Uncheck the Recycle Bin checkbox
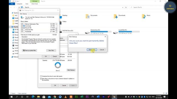 (22, 28)
